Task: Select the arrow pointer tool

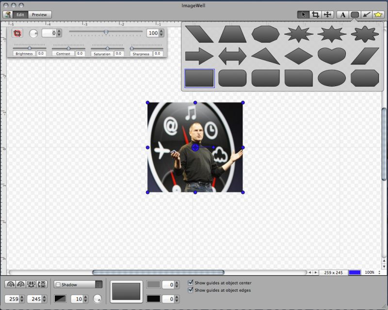Action: click(303, 15)
